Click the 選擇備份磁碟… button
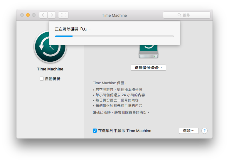Screen dimensions: 229x162 148,68
